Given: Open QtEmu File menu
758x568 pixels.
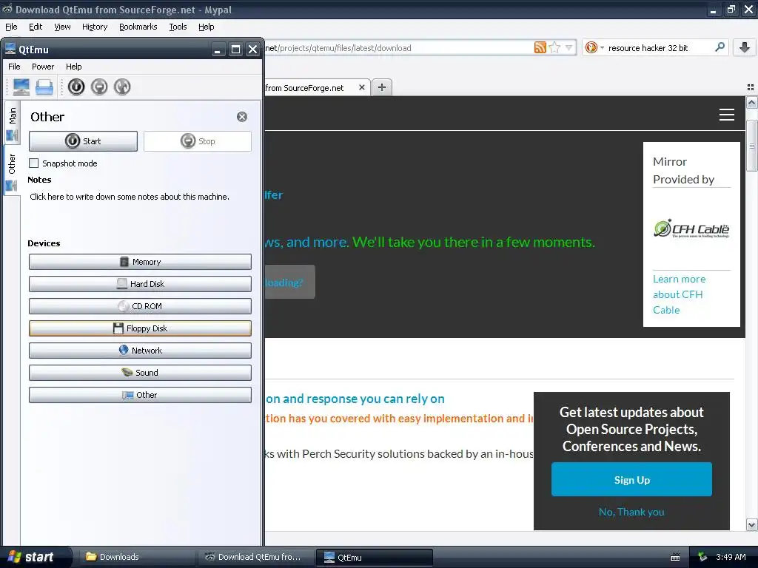Looking at the screenshot, I should tap(14, 67).
